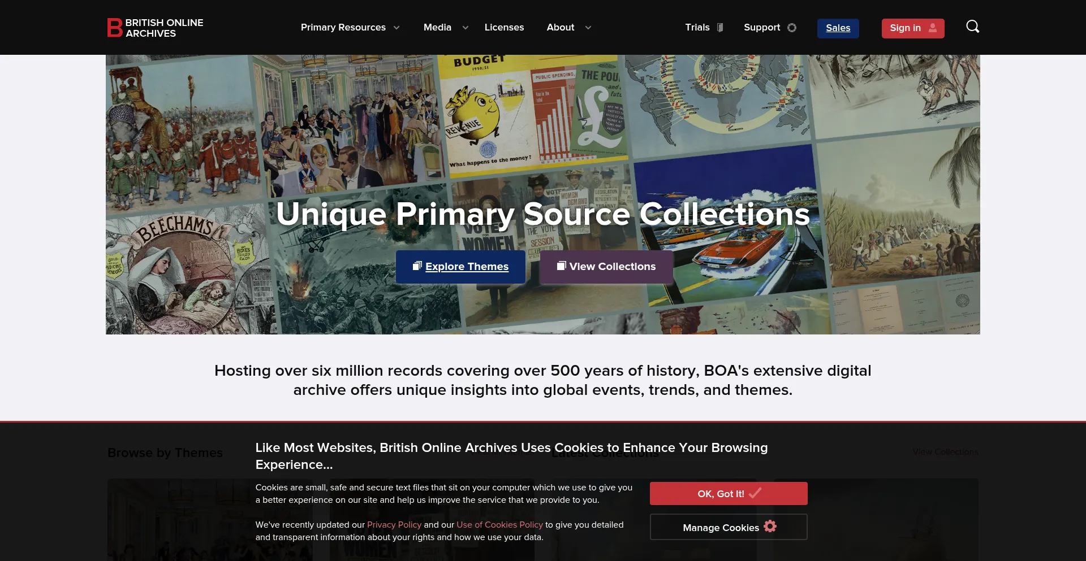Expand the Primary Resources dropdown chevron
Viewport: 1086px width, 561px height.
coord(397,28)
